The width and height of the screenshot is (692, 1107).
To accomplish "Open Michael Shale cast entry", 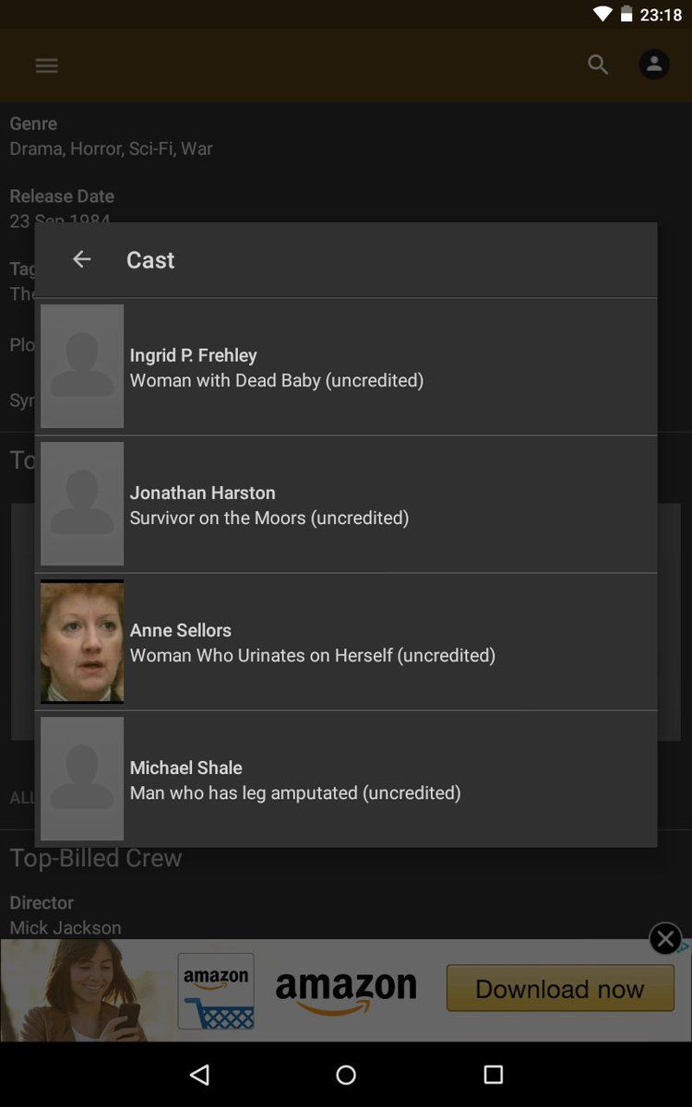I will [x=346, y=779].
